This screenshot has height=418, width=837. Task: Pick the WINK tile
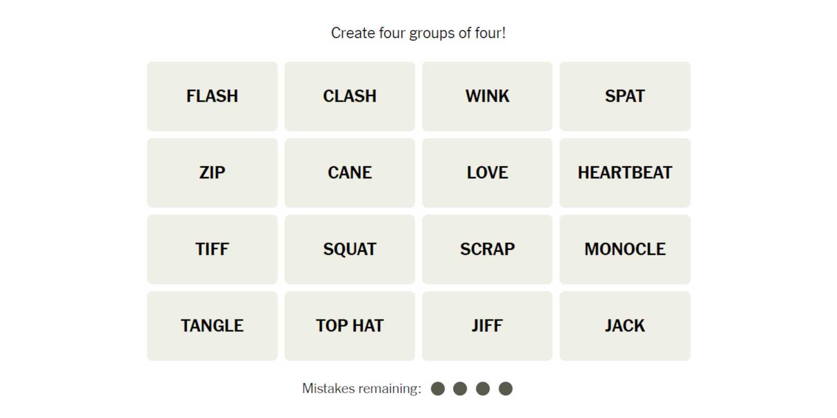coord(487,96)
